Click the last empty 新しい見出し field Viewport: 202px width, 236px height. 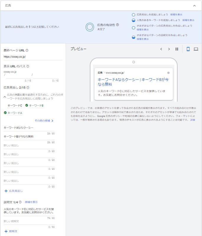(x=29, y=181)
